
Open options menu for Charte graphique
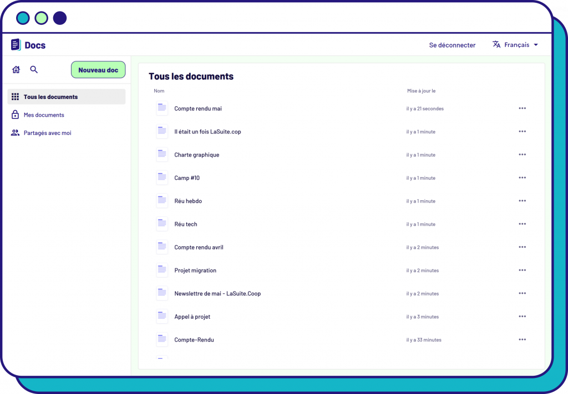point(522,154)
